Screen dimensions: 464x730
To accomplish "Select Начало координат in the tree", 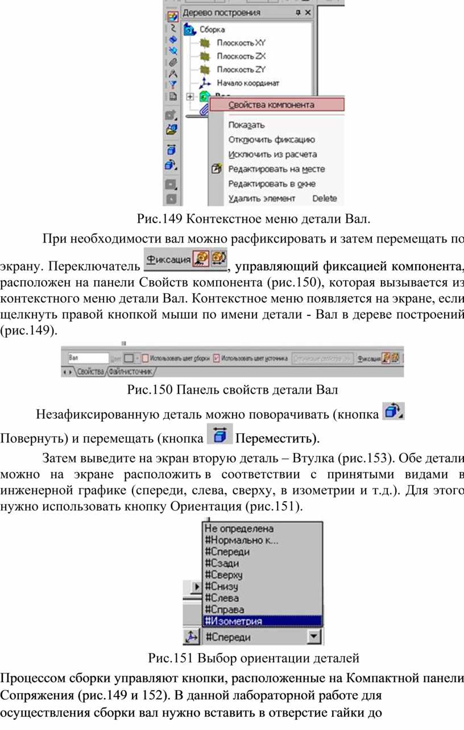I will tap(248, 83).
